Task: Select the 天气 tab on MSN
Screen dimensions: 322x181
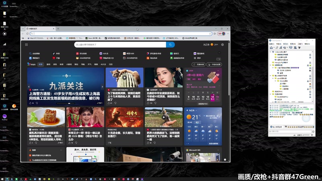Action: 89,64
